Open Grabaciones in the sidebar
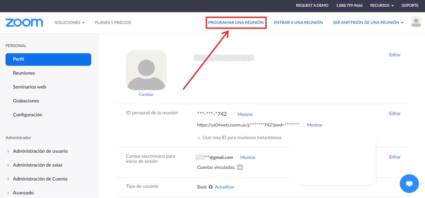425x198 pixels. pyautogui.click(x=26, y=101)
